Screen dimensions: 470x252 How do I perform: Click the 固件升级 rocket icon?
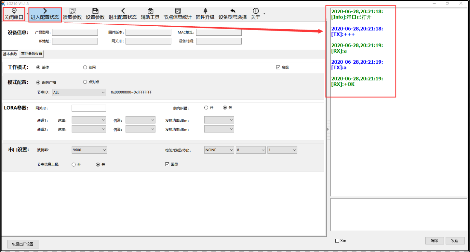pyautogui.click(x=205, y=11)
